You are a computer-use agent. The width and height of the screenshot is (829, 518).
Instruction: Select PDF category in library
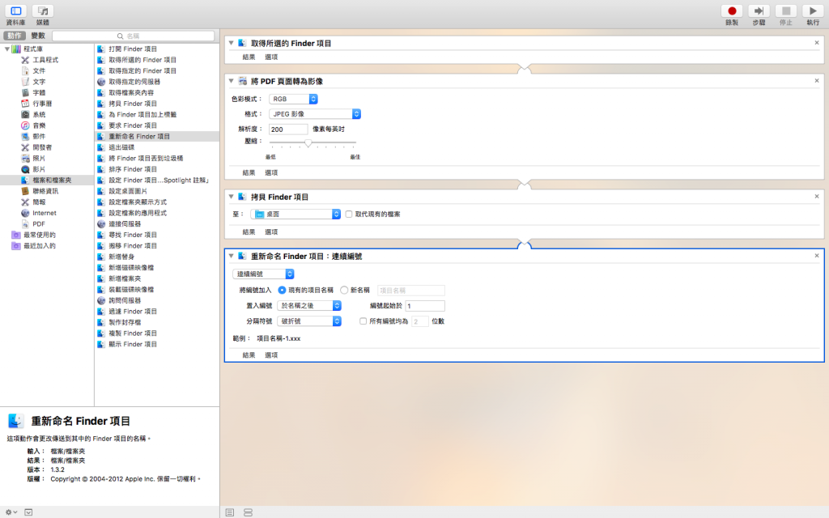point(39,223)
